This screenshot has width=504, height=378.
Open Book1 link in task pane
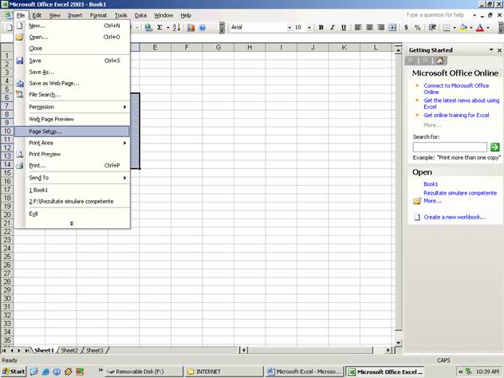(x=431, y=184)
